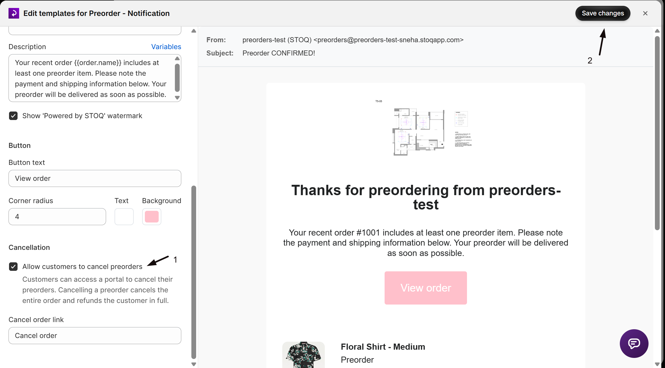Screen dimensions: 665x368
Task: Click the 'Thanks for preordering' heading
Action: 426,197
